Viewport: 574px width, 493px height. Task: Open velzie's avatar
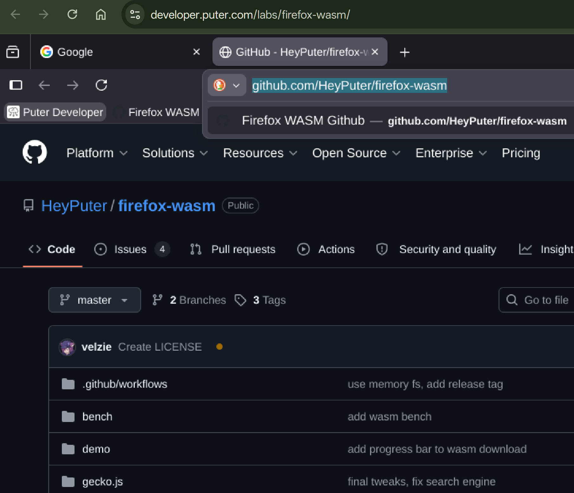(67, 347)
